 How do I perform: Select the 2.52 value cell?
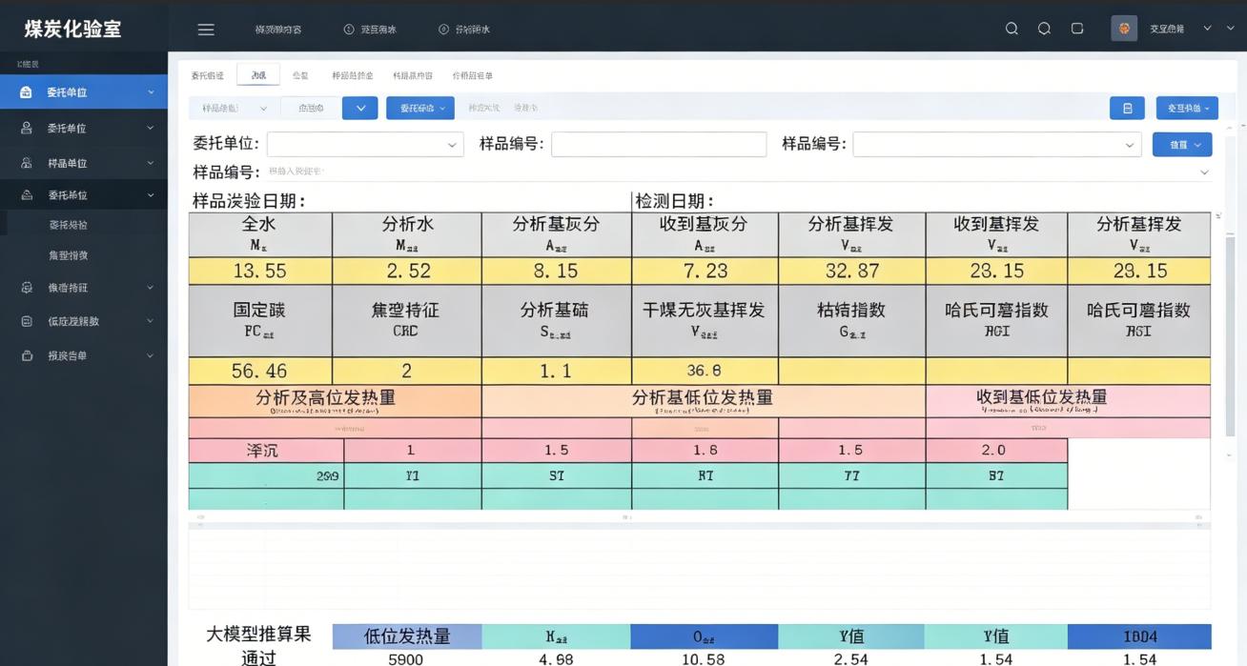pos(407,271)
